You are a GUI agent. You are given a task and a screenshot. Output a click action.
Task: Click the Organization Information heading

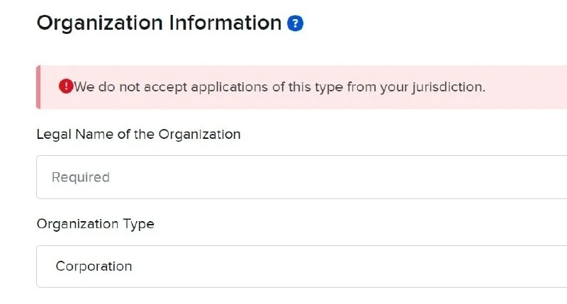click(159, 23)
